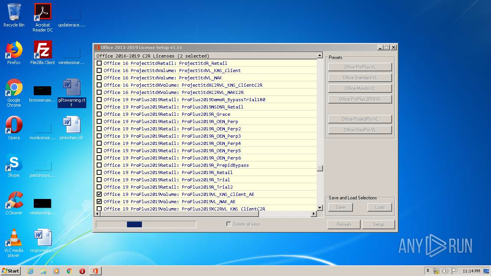Select ProjectStdXC2RVL_MAKC2R row text
This screenshot has height=276, width=491.
[173, 92]
